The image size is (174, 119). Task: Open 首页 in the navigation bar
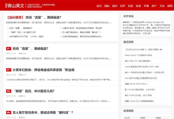[x=99, y=6]
